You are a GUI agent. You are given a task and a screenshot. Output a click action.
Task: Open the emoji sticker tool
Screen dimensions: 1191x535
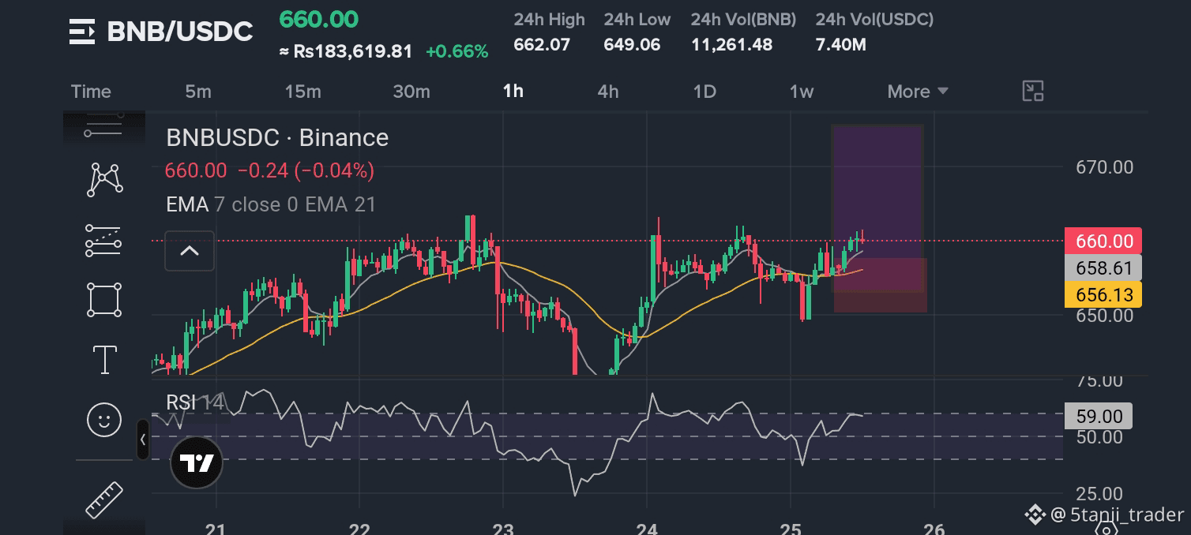104,419
